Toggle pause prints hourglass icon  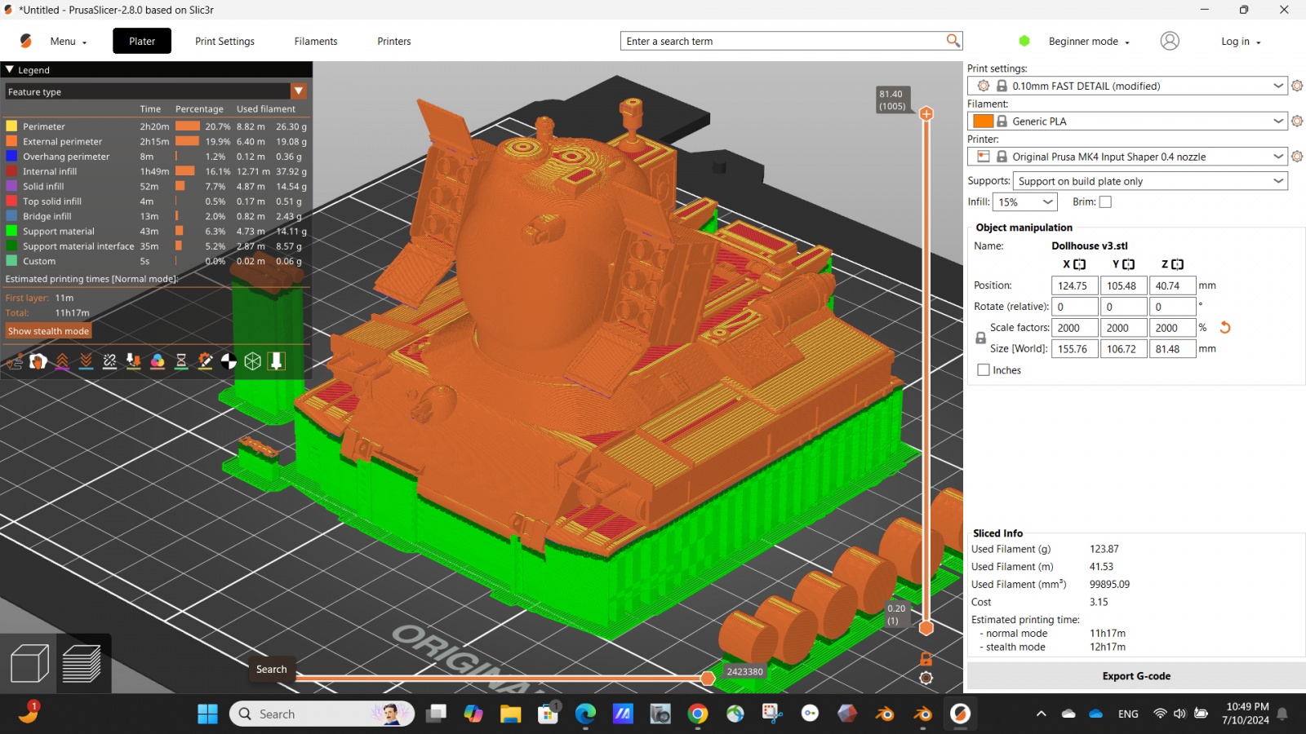tap(181, 361)
